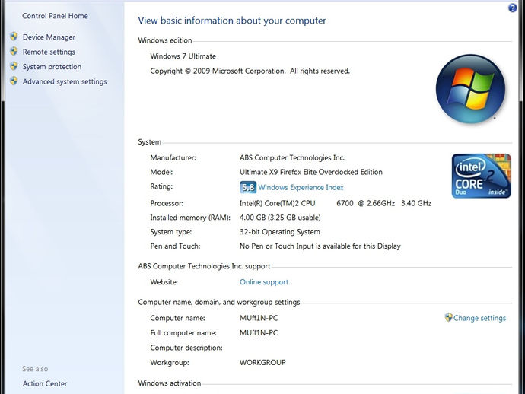
Task: Select the 'Windows 7 Ultimate' edition text
Action: click(183, 56)
